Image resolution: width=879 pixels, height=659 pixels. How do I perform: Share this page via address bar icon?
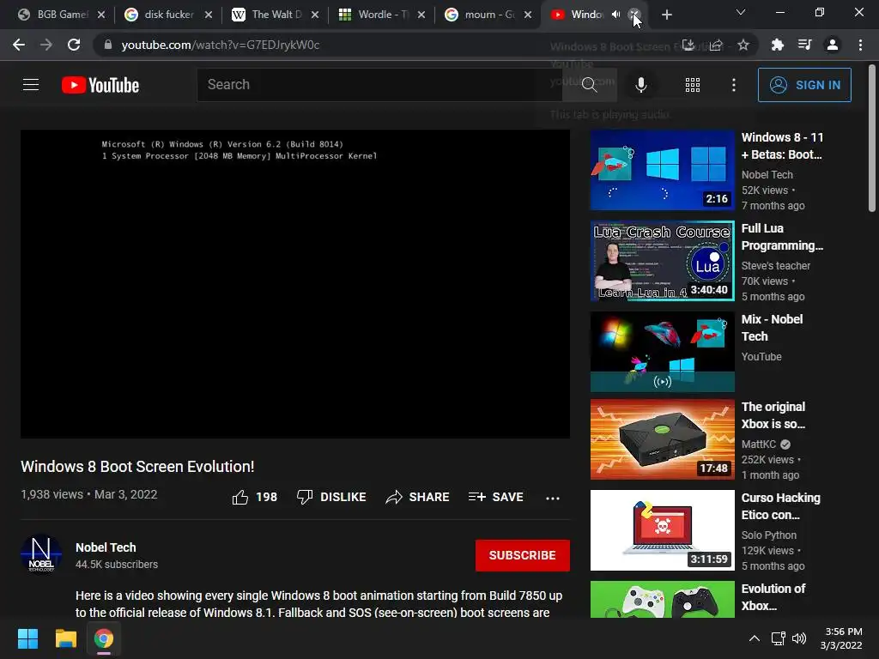coord(716,45)
